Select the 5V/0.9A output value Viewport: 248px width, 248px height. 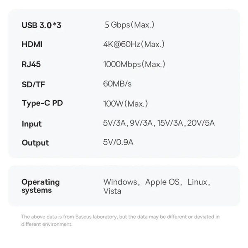tap(118, 142)
